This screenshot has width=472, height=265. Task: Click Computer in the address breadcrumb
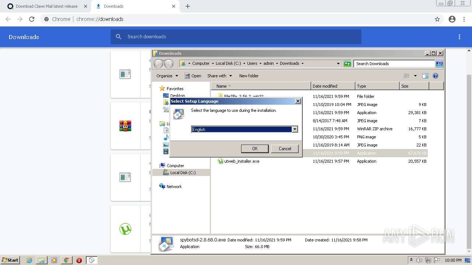[x=201, y=63]
